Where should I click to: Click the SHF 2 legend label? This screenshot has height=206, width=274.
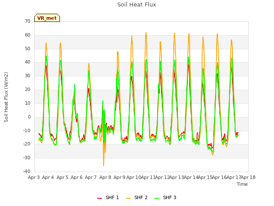click(141, 197)
